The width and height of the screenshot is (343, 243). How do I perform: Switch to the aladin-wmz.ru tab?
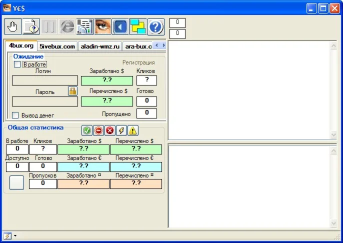tap(100, 46)
